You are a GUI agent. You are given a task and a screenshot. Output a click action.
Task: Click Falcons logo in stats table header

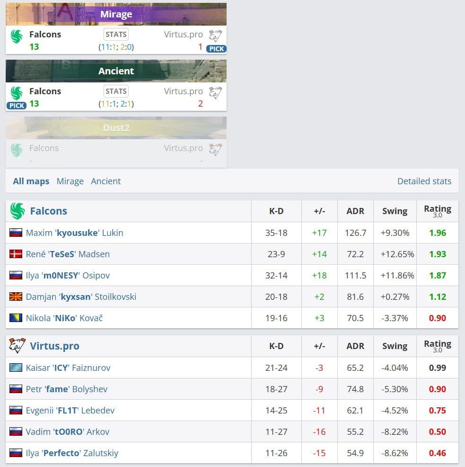[17, 211]
